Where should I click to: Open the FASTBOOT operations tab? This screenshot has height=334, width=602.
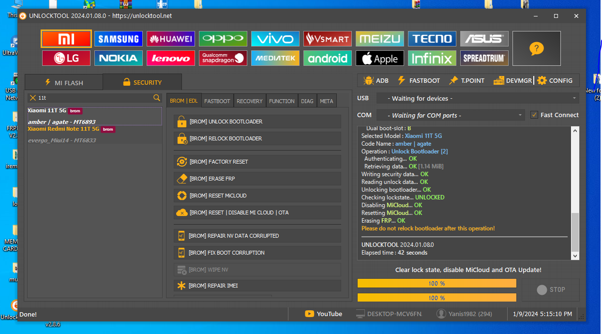click(x=217, y=101)
